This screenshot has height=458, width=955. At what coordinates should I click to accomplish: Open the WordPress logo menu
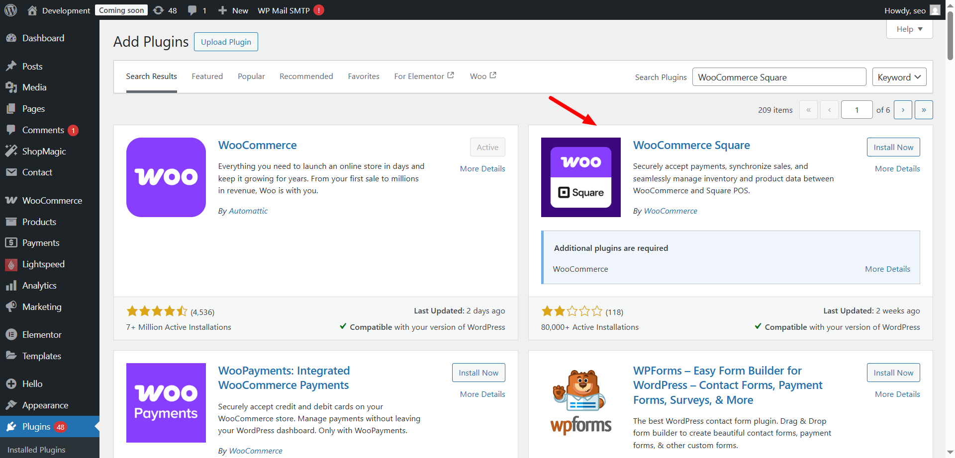click(10, 10)
